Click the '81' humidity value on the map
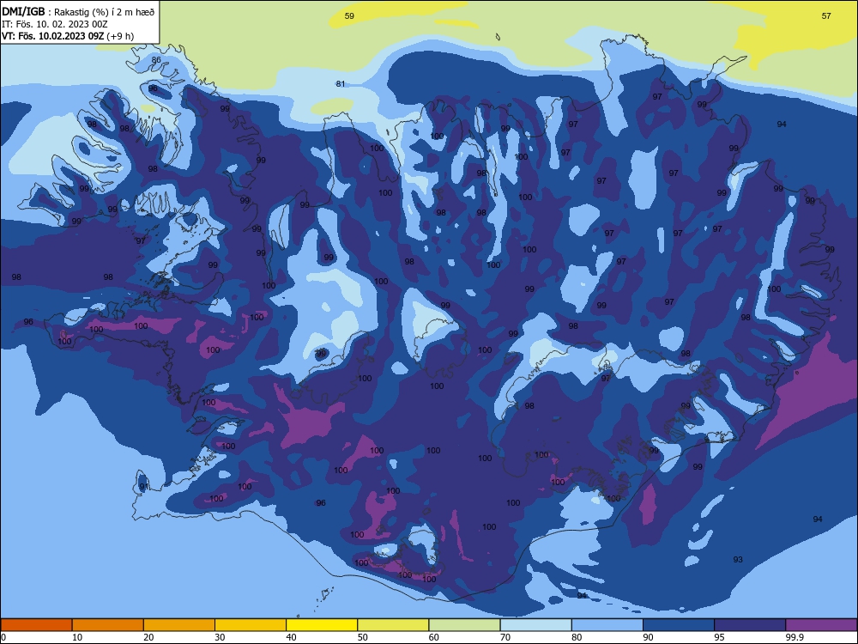Viewport: 858px width, 644px height. [x=341, y=84]
